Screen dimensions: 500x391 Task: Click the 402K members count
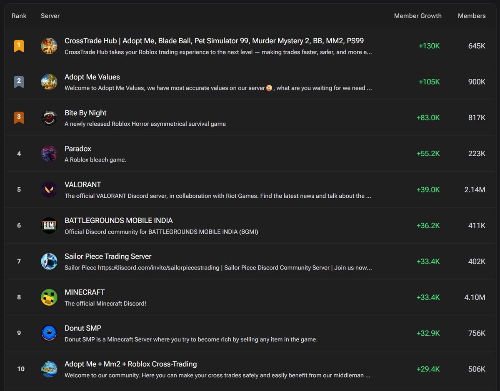477,261
